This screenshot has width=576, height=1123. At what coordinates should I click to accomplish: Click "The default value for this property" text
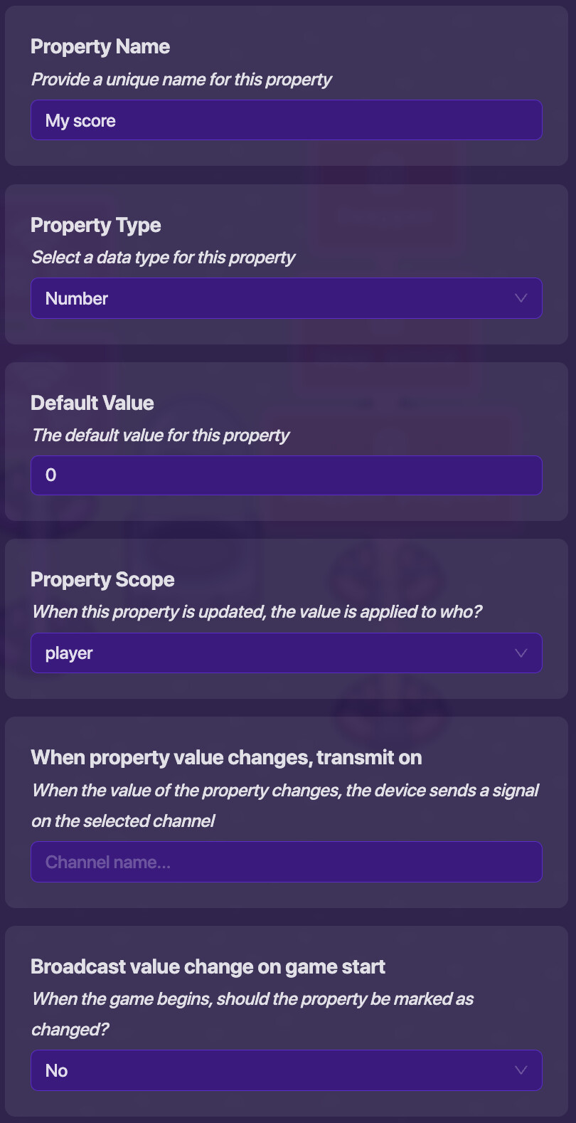[161, 436]
